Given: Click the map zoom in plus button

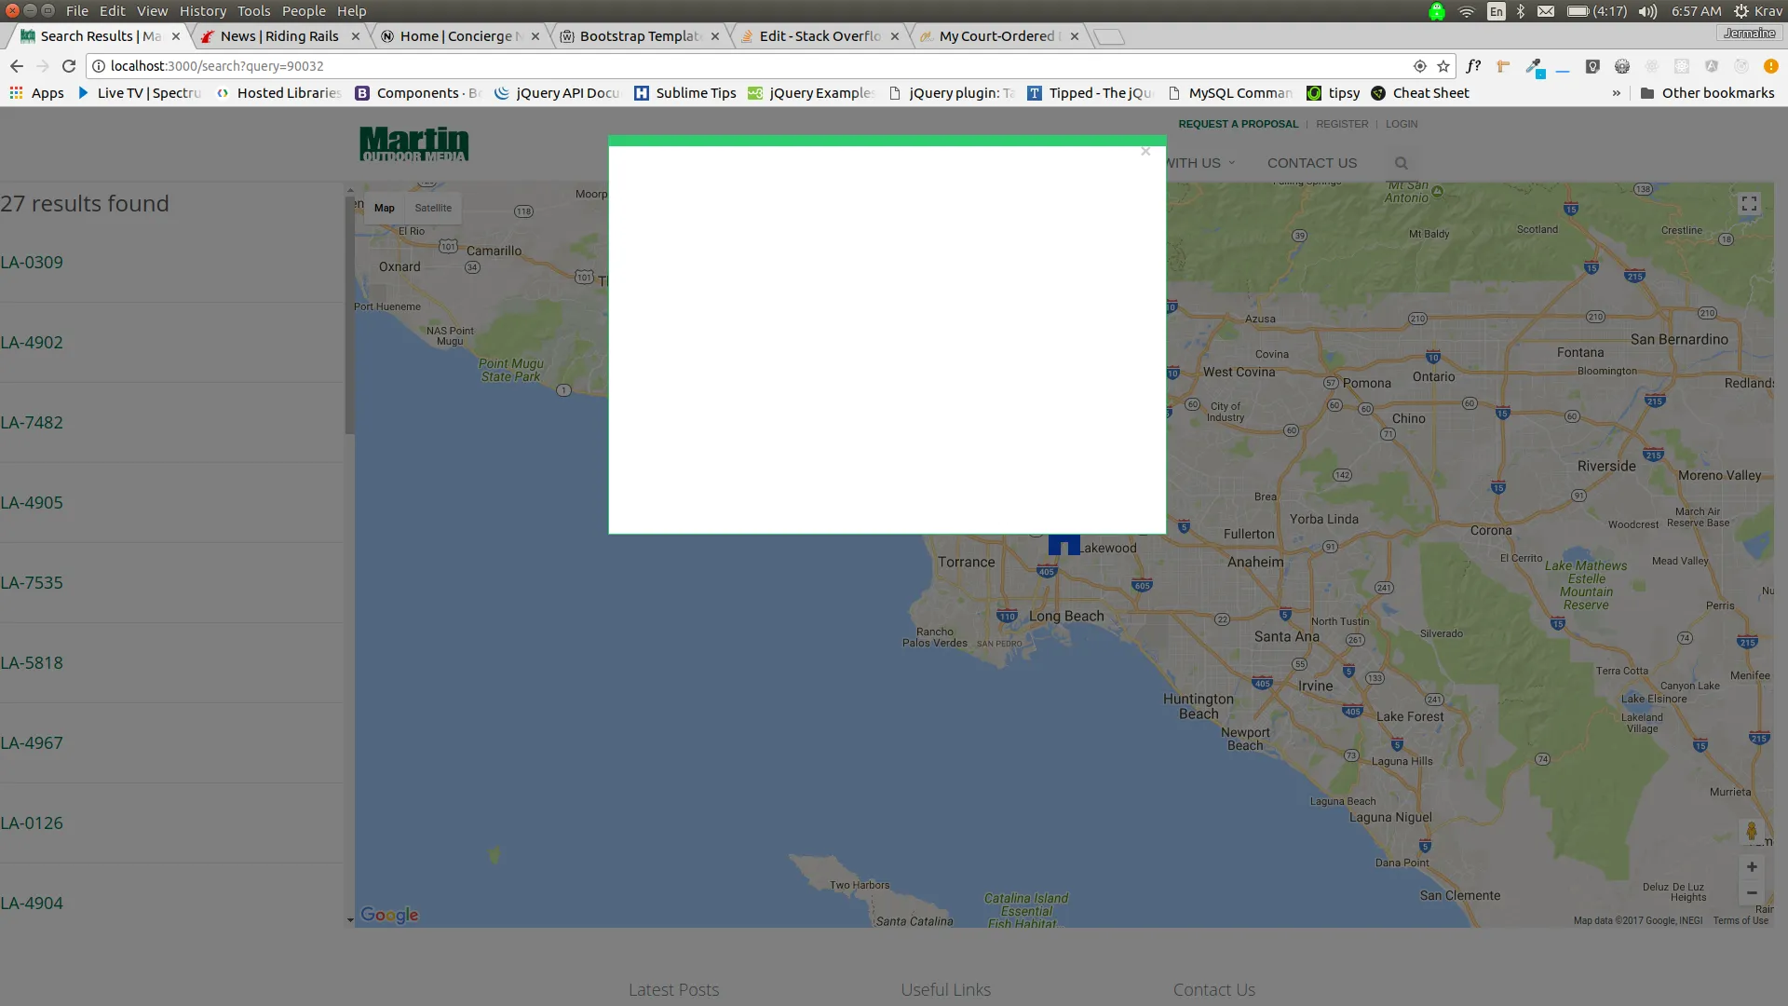Looking at the screenshot, I should pos(1751,866).
